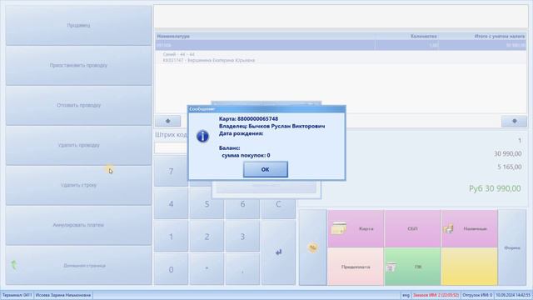The image size is (533, 300).
Task: Select the ПК payment icon
Action: click(391, 267)
